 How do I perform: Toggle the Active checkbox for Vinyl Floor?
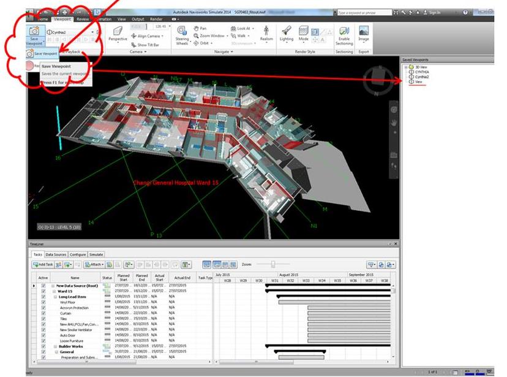click(42, 302)
